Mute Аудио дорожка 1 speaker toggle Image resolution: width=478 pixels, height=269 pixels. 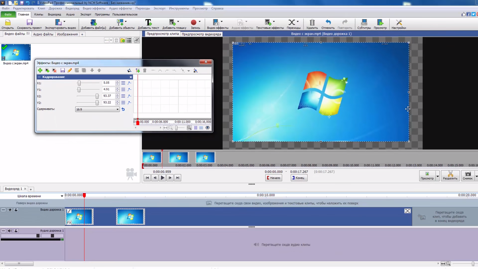click(x=10, y=231)
